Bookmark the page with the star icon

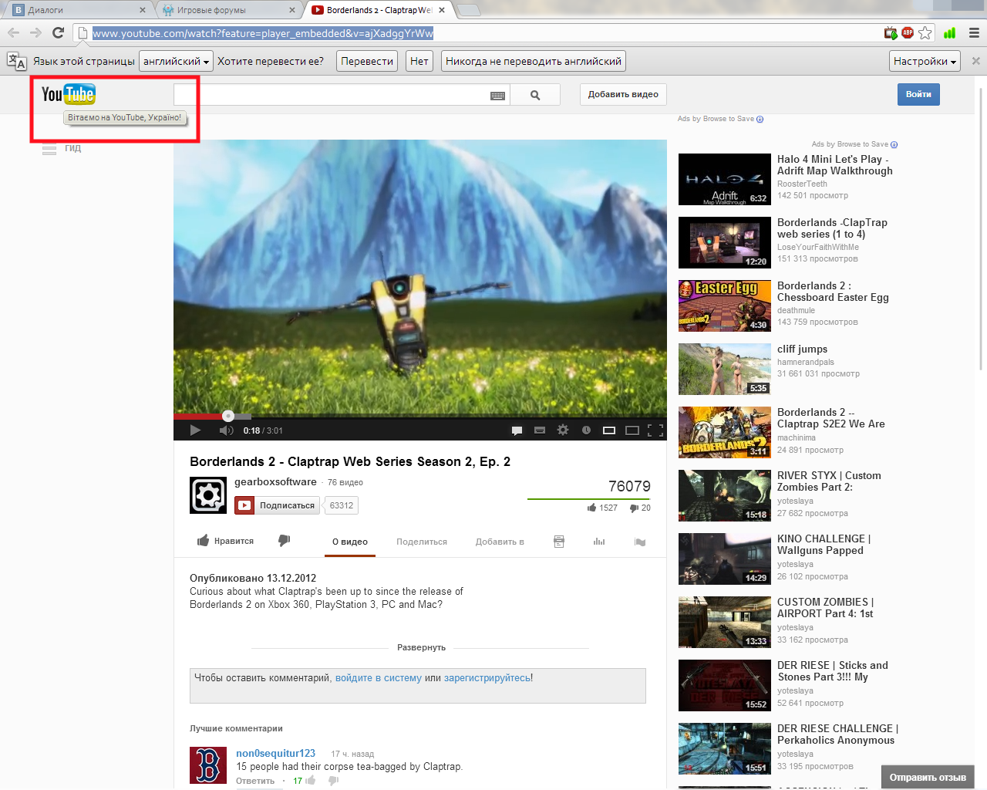coord(925,33)
